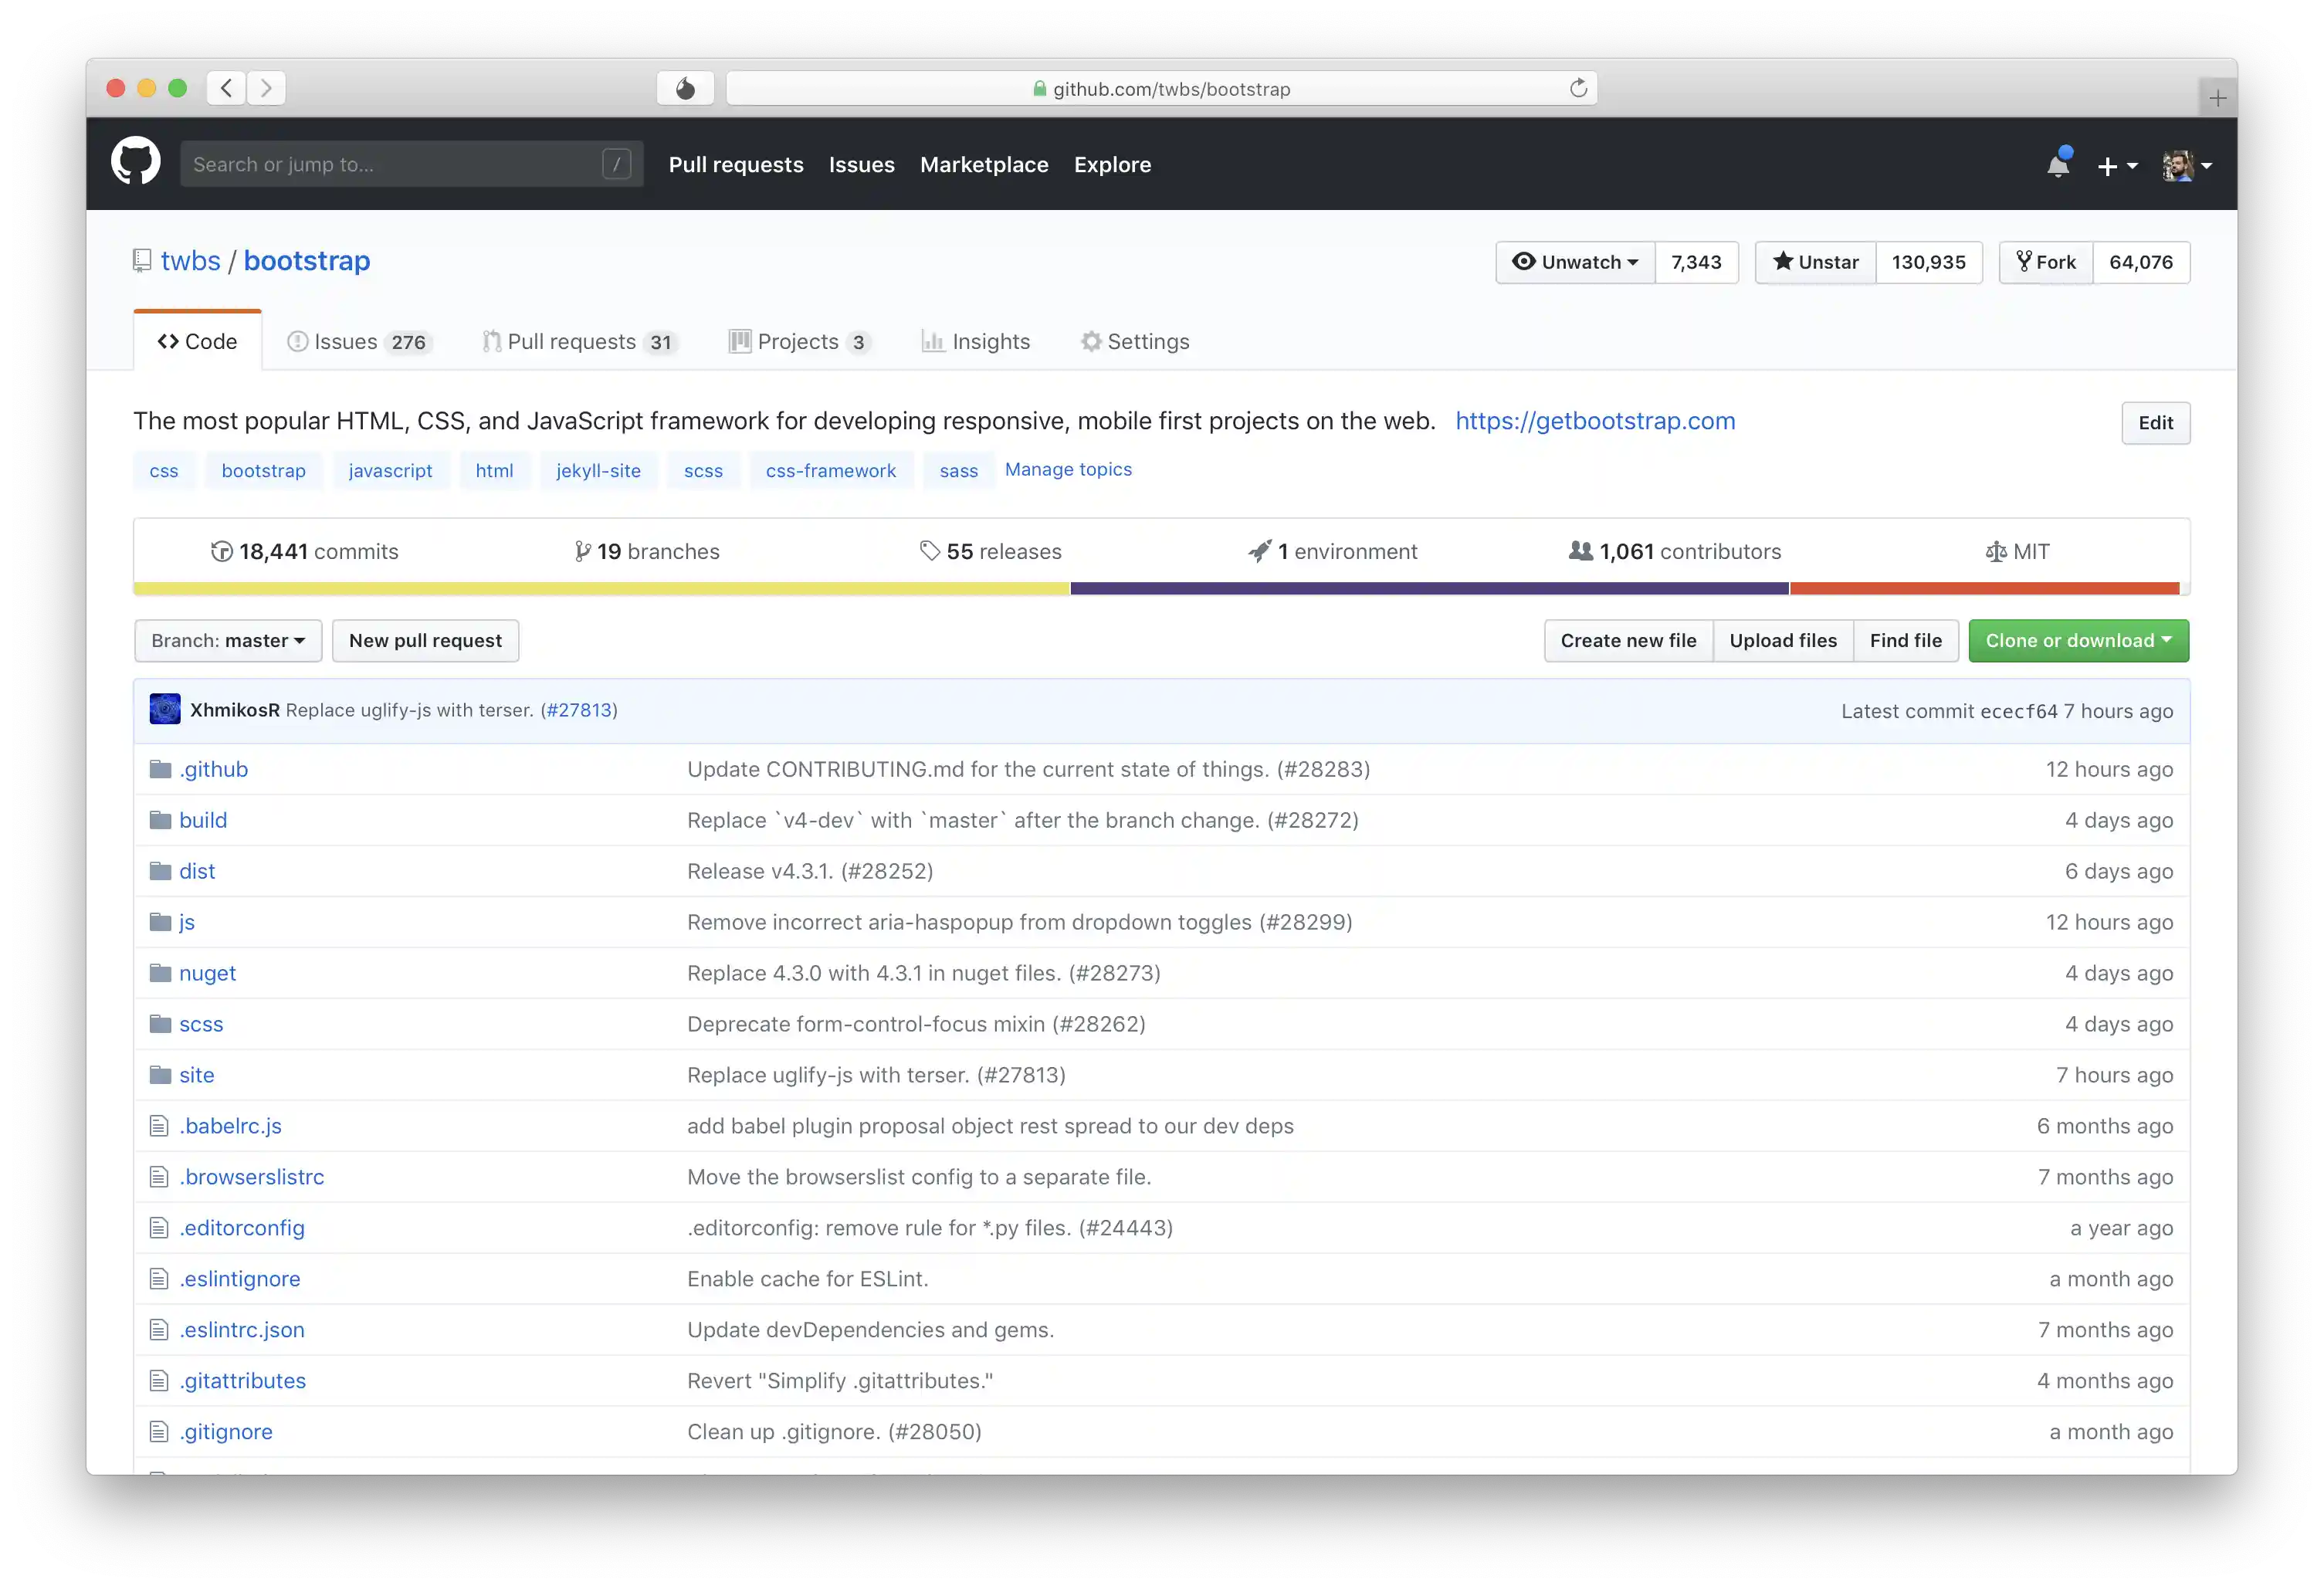Click the New pull request button

point(425,640)
